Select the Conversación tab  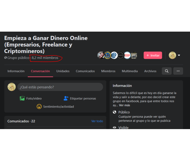click(x=40, y=71)
